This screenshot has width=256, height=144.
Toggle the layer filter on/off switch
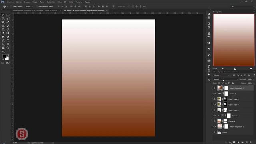coord(254,75)
